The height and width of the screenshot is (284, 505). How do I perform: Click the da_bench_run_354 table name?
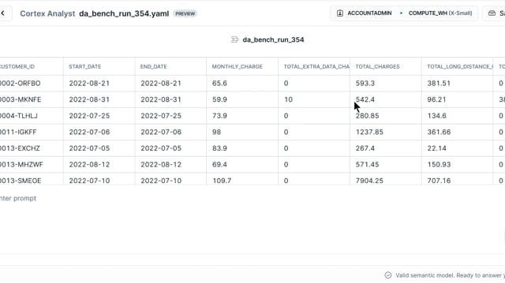(x=273, y=39)
